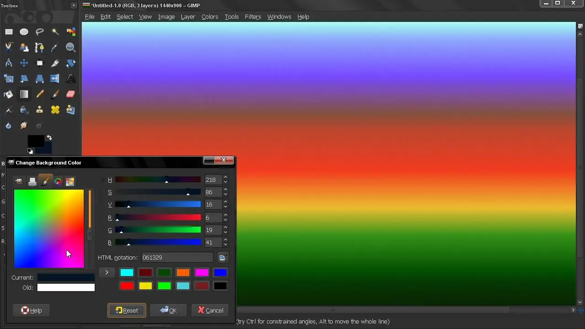The width and height of the screenshot is (585, 329).
Task: Increase the H value with stepper arrow
Action: click(225, 177)
